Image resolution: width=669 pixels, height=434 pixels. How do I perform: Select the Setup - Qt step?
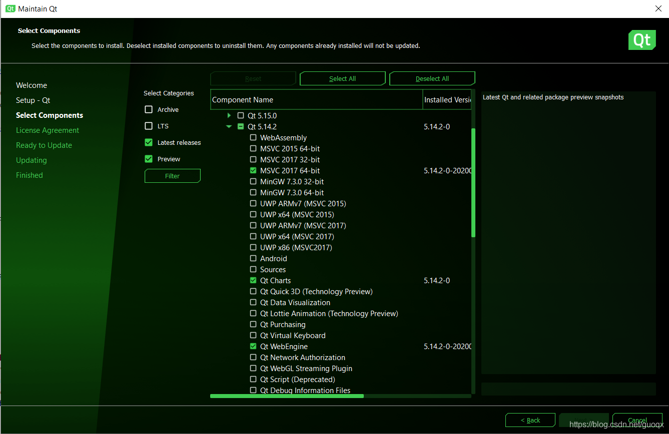[33, 100]
